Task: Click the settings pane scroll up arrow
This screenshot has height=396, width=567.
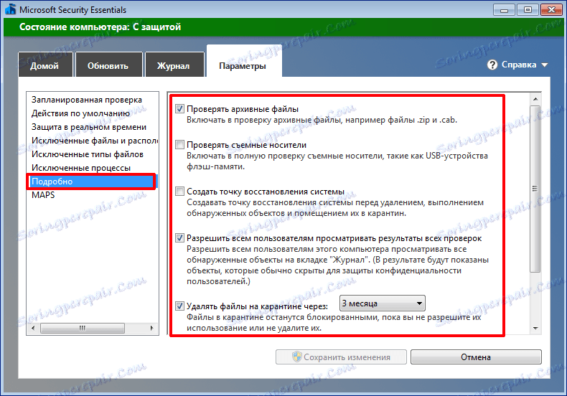Action: click(x=535, y=99)
